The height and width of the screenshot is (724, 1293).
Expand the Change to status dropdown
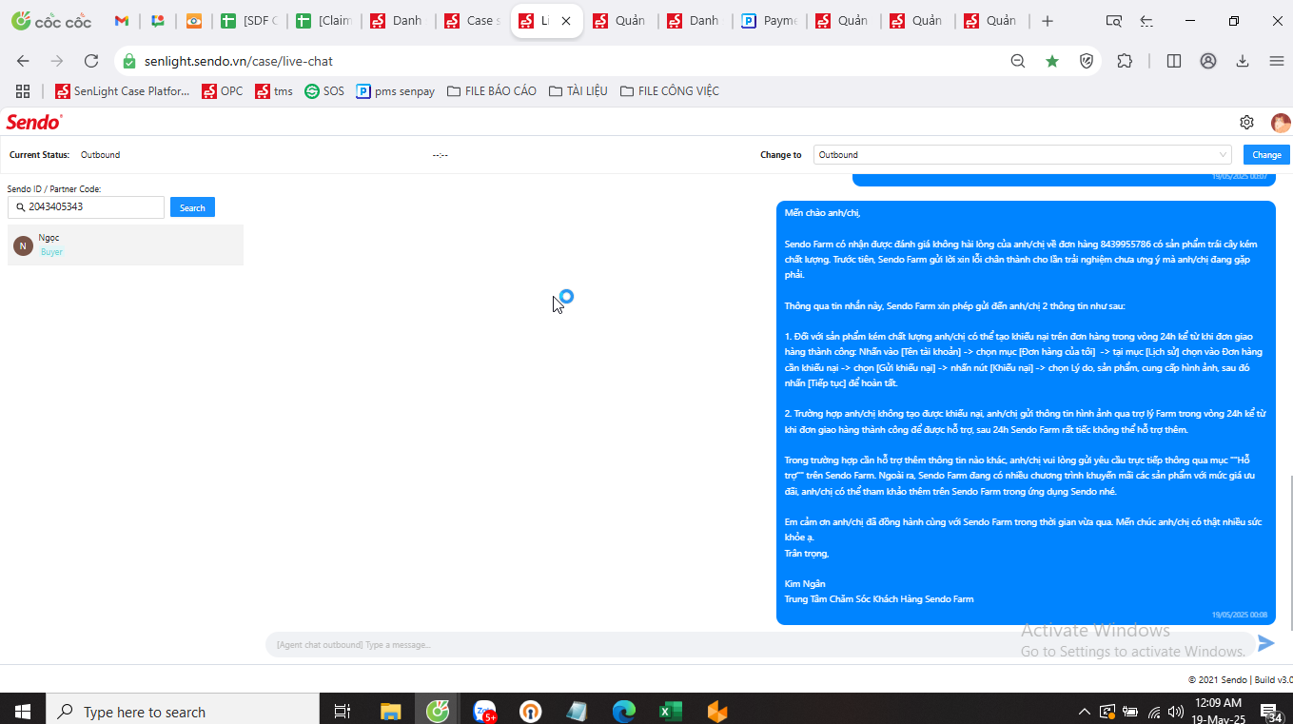click(1023, 154)
